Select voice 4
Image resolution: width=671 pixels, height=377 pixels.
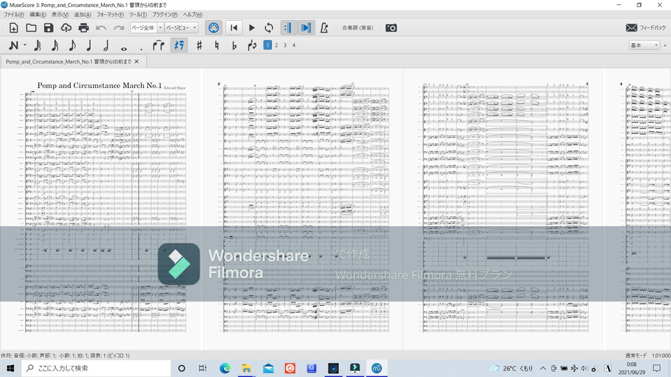[x=294, y=45]
